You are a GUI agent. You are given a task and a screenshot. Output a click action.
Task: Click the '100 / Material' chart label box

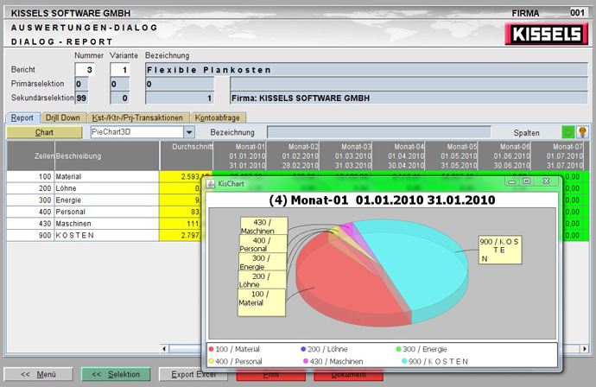[x=262, y=302]
